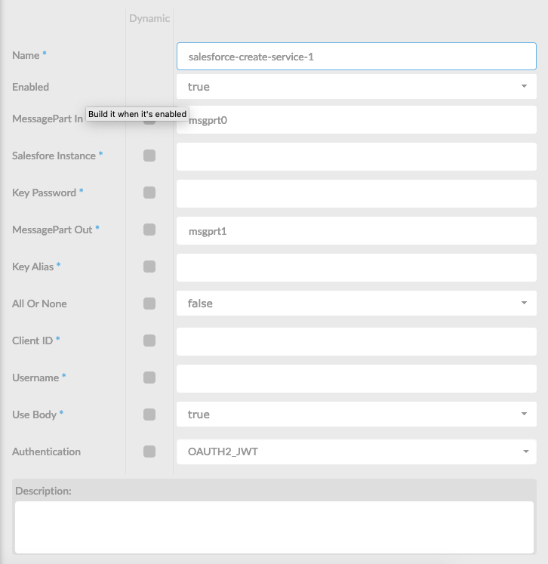Image resolution: width=548 pixels, height=564 pixels.
Task: Toggle Dynamic checkbox for Salesfore Instance
Action: pyautogui.click(x=149, y=156)
